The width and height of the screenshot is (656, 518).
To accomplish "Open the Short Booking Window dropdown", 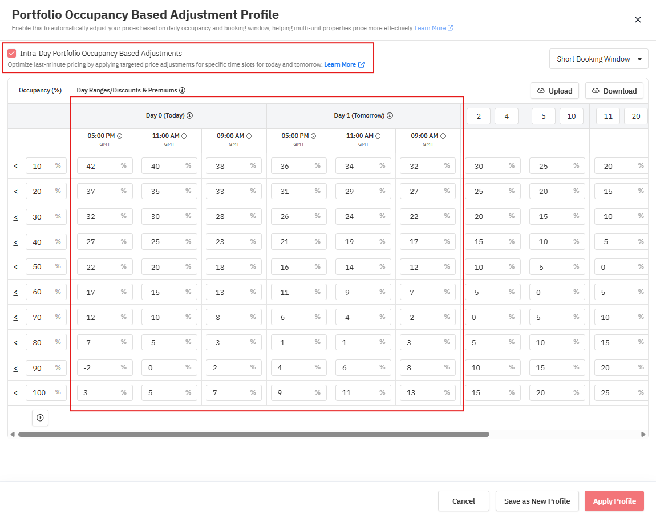I will (x=598, y=59).
